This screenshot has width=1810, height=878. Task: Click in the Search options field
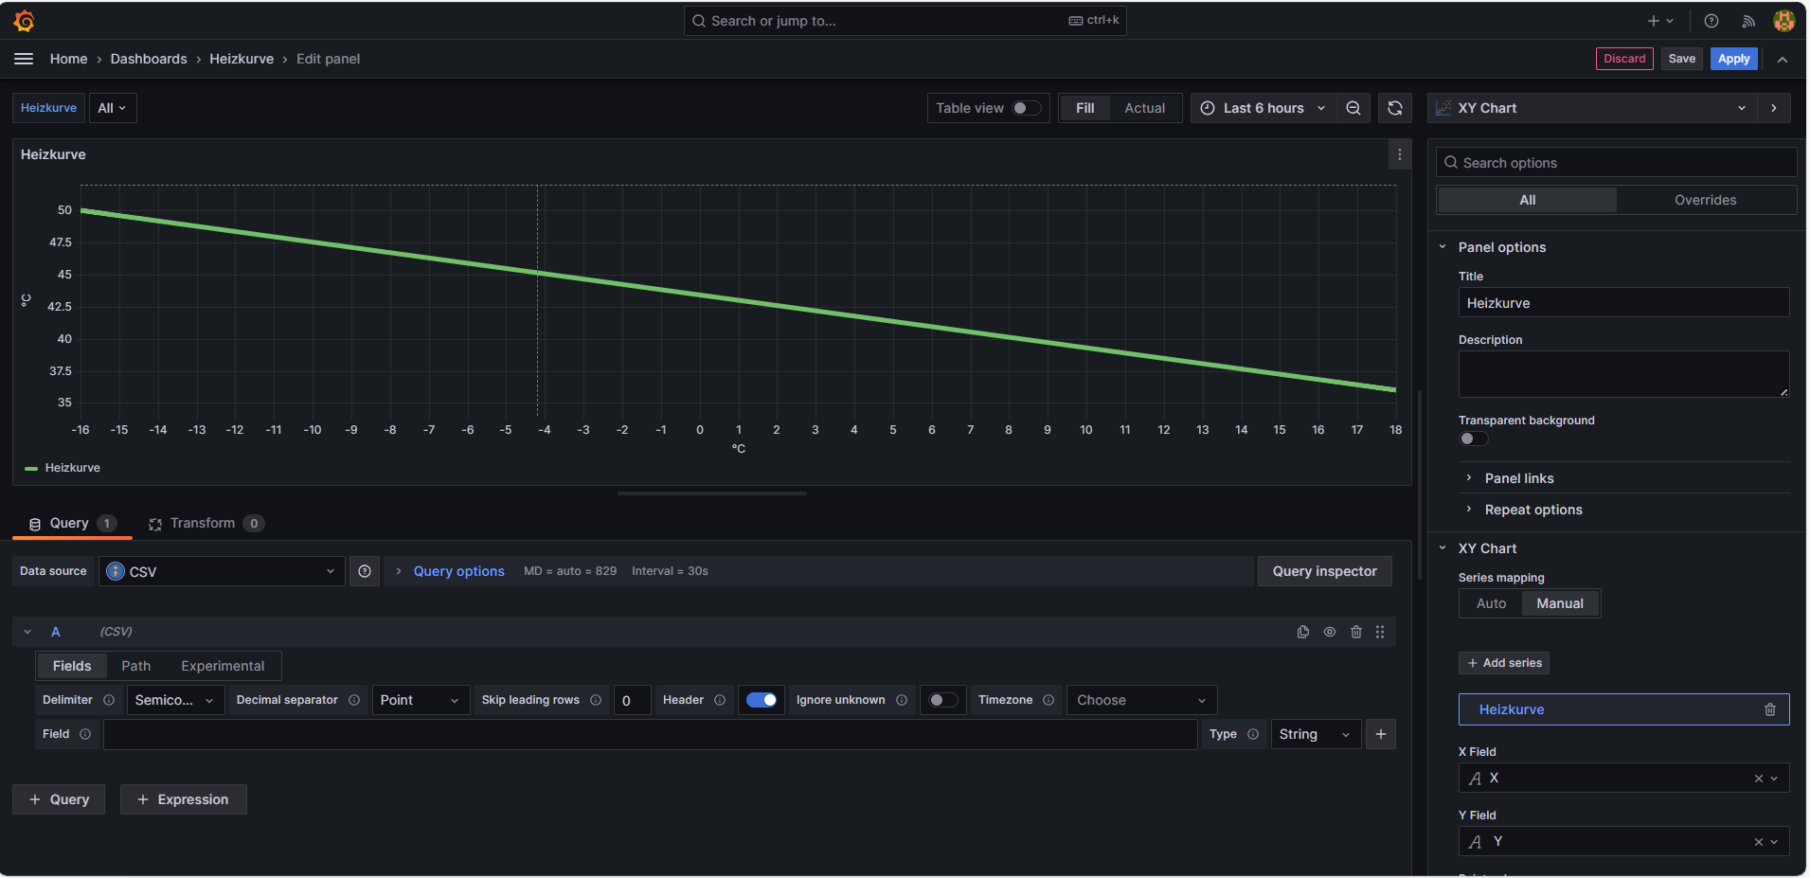pyautogui.click(x=1620, y=163)
